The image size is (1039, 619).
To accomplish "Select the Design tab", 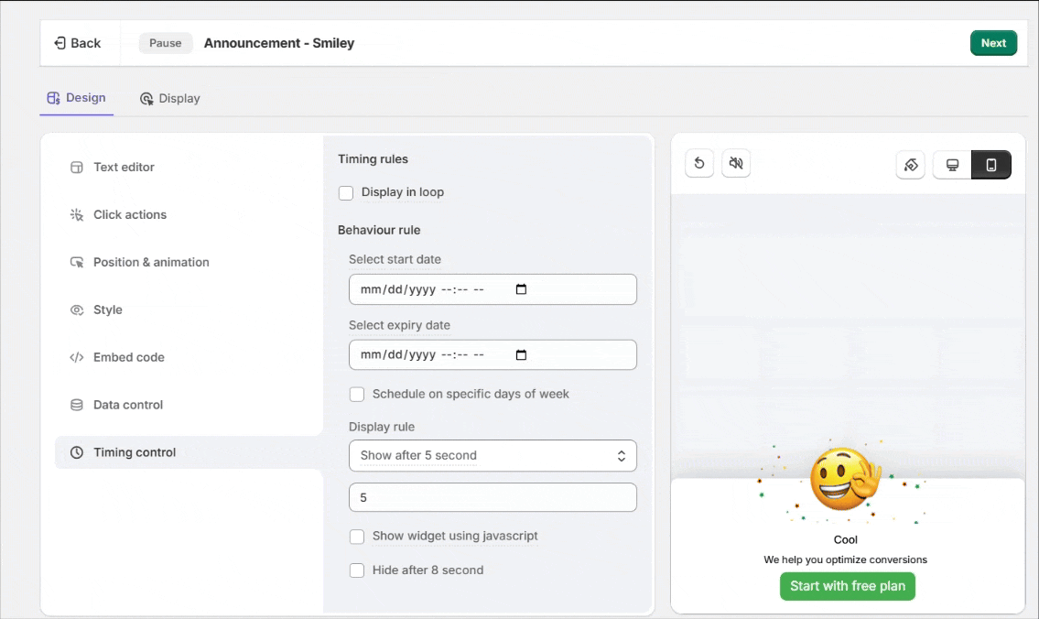I will pyautogui.click(x=77, y=98).
